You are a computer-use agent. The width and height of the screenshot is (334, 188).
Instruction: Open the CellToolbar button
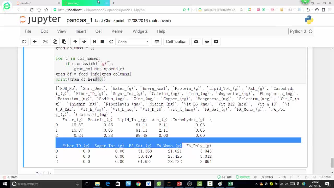point(176,42)
